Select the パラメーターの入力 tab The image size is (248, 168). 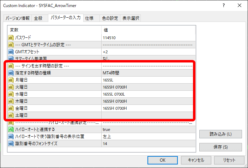(x=66, y=18)
